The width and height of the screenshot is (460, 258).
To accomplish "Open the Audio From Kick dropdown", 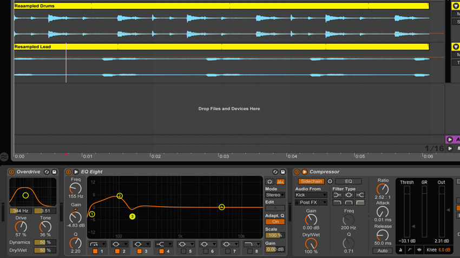I will (x=311, y=195).
